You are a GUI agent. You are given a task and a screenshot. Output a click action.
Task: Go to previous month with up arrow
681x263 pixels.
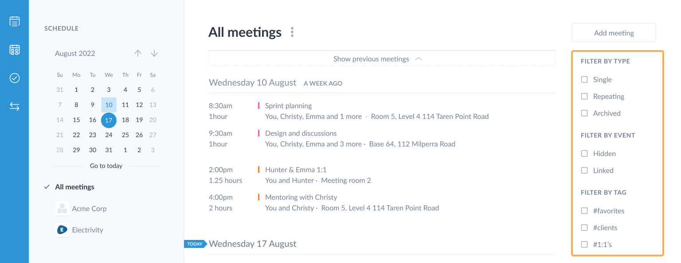138,53
